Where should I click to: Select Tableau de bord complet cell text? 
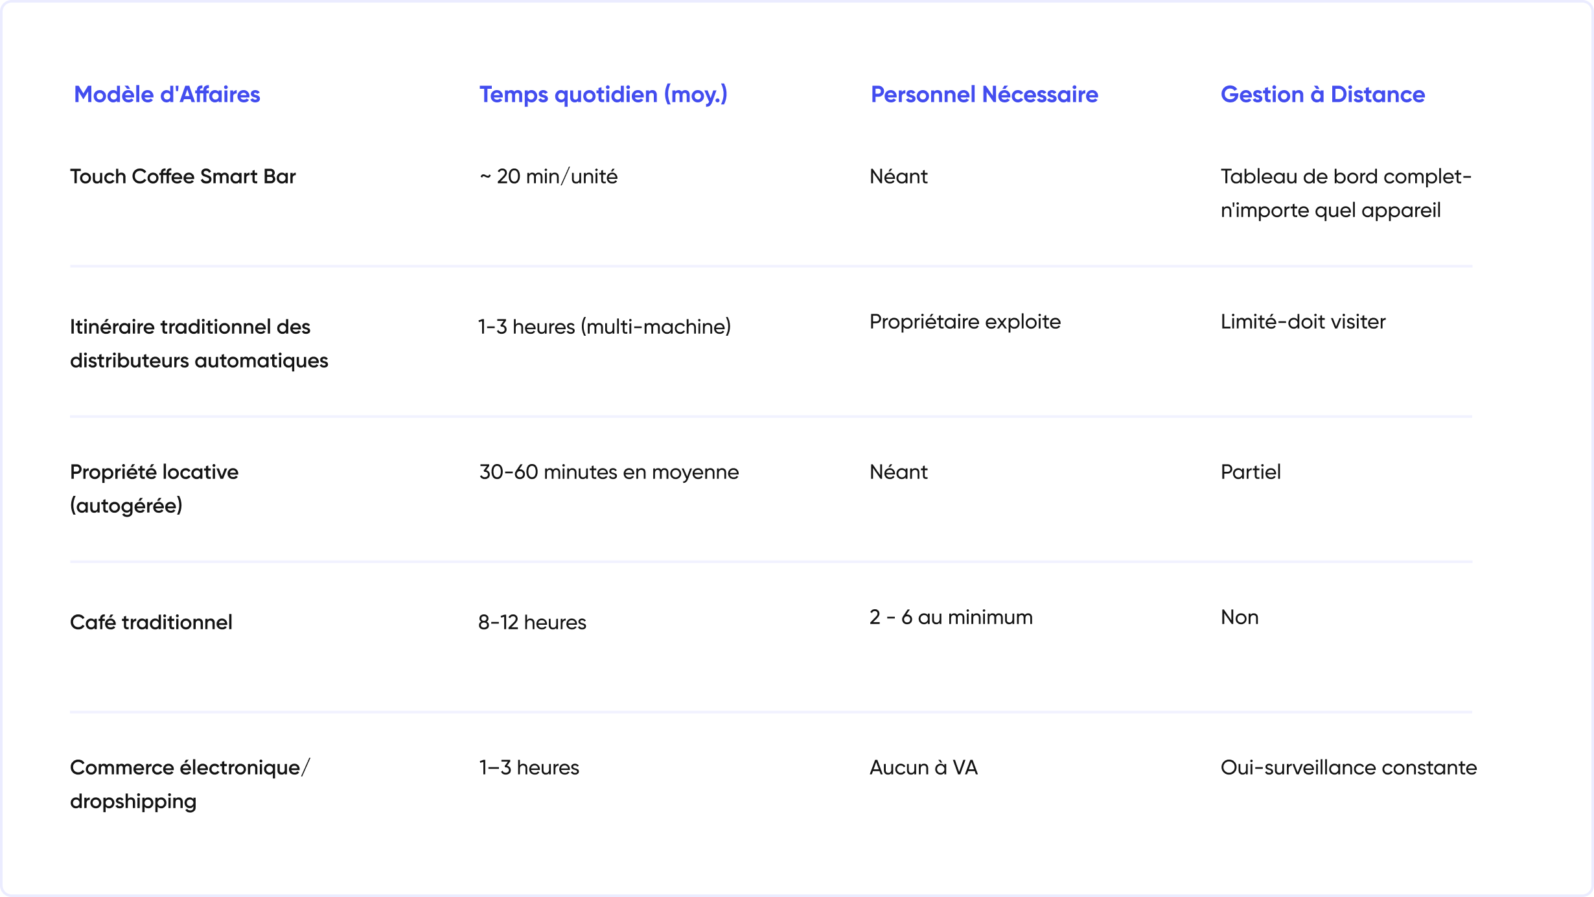click(1346, 193)
